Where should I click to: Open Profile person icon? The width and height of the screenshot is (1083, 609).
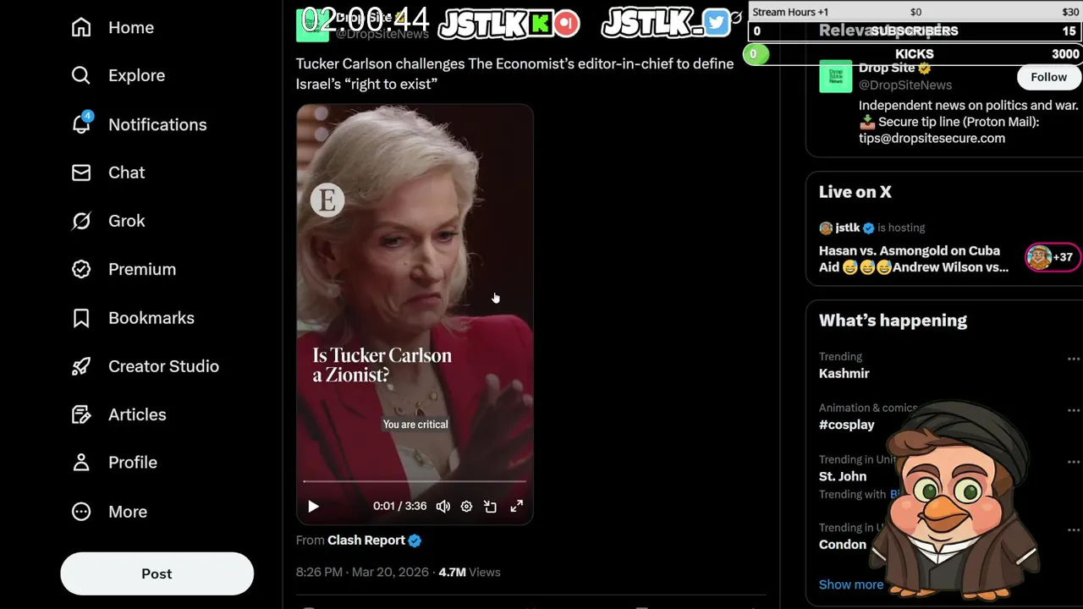click(81, 463)
